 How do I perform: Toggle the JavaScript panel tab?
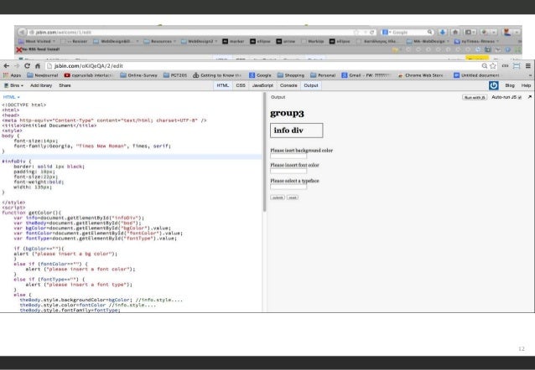(x=262, y=85)
